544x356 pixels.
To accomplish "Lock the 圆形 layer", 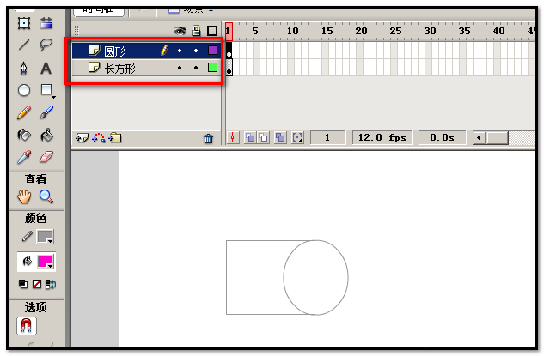I will (x=196, y=51).
